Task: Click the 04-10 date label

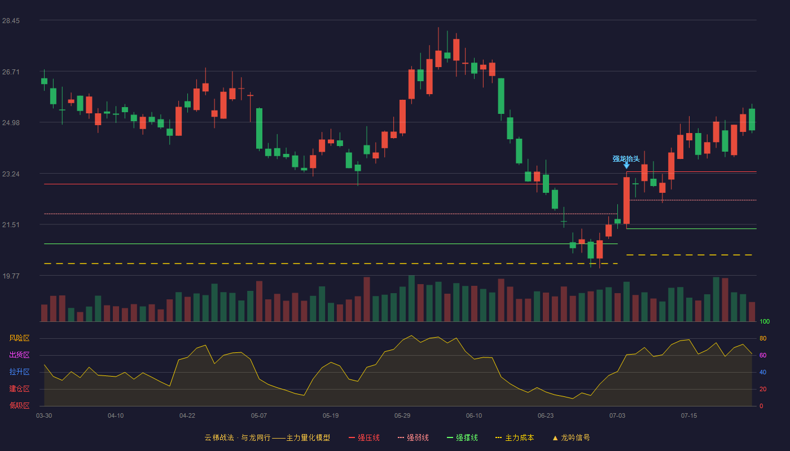Action: tap(116, 415)
